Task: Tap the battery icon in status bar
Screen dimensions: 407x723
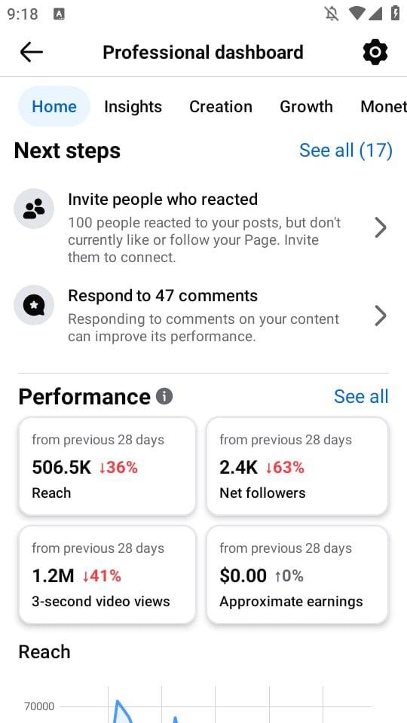Action: 395,13
